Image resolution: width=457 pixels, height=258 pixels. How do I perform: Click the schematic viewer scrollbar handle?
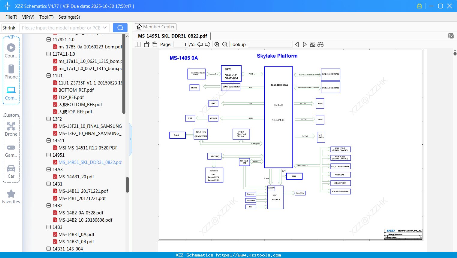tap(455, 54)
